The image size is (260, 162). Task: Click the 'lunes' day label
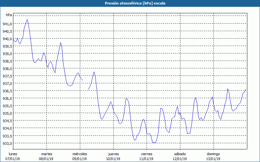coord(13,154)
